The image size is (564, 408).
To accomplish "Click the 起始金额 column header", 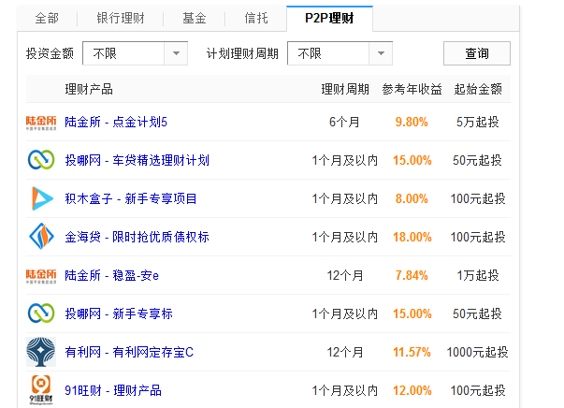I will 478,89.
